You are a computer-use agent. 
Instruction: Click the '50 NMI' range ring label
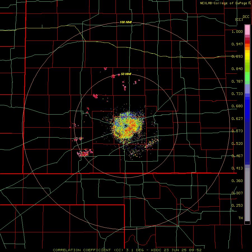tap(126, 74)
